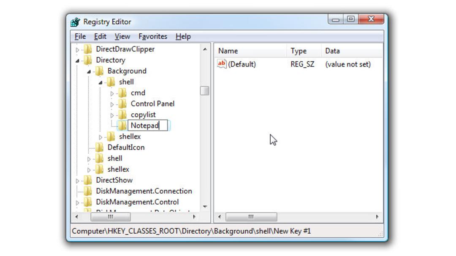Collapse the Background key node
The height and width of the screenshot is (256, 456).
[x=89, y=72]
